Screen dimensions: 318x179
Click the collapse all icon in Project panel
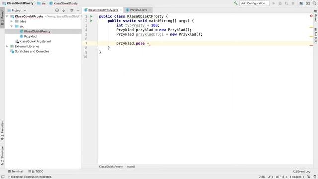point(64,10)
